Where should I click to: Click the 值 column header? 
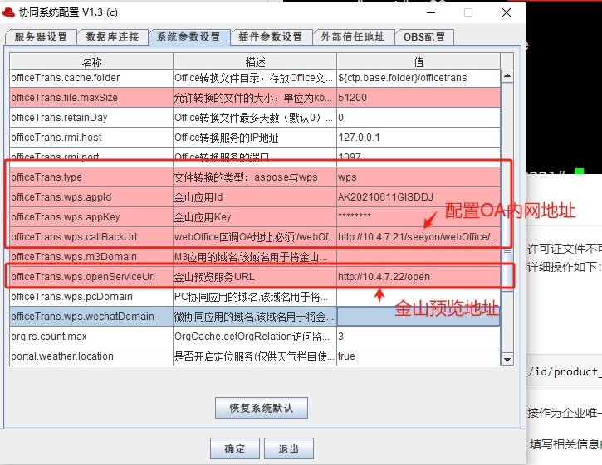[x=418, y=61]
